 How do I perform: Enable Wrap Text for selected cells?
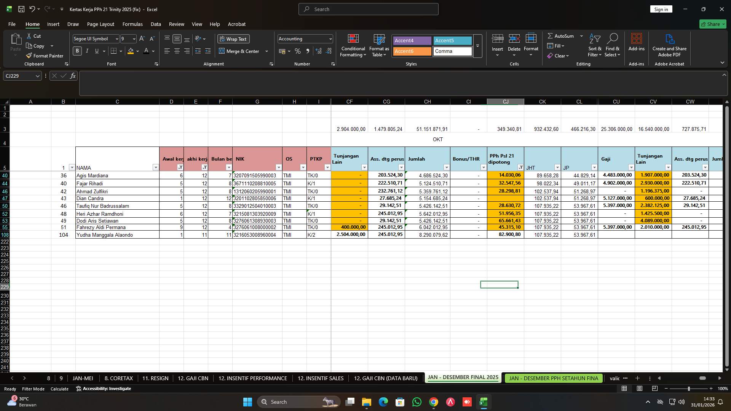[x=233, y=39]
